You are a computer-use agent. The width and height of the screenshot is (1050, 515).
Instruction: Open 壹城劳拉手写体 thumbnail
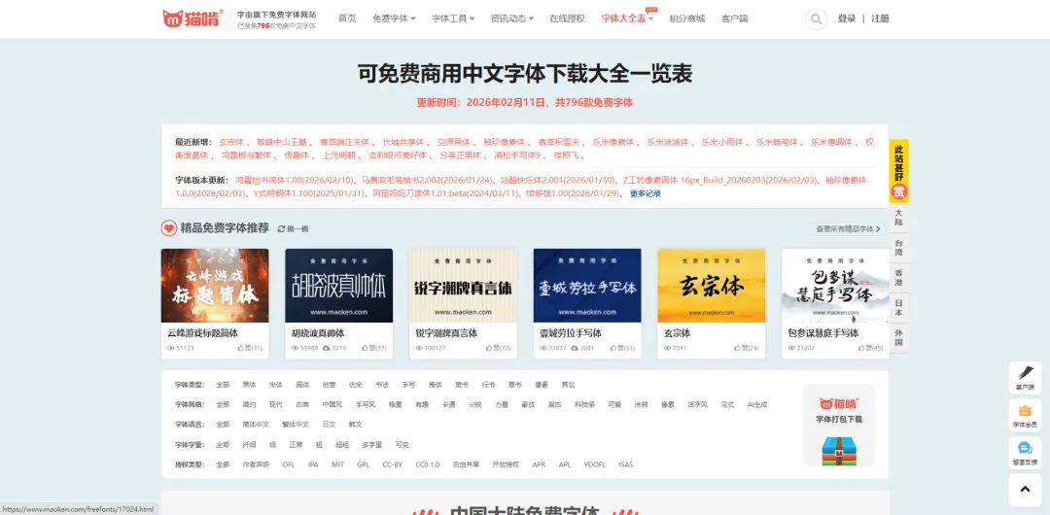(587, 286)
